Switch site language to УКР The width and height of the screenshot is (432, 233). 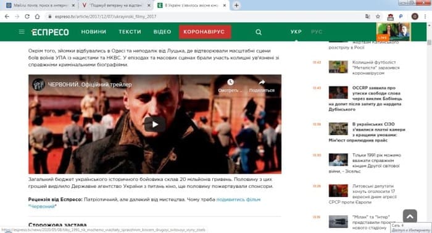pos(296,32)
